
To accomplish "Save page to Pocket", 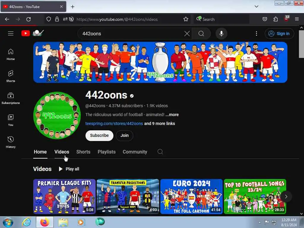I will point(265,19).
